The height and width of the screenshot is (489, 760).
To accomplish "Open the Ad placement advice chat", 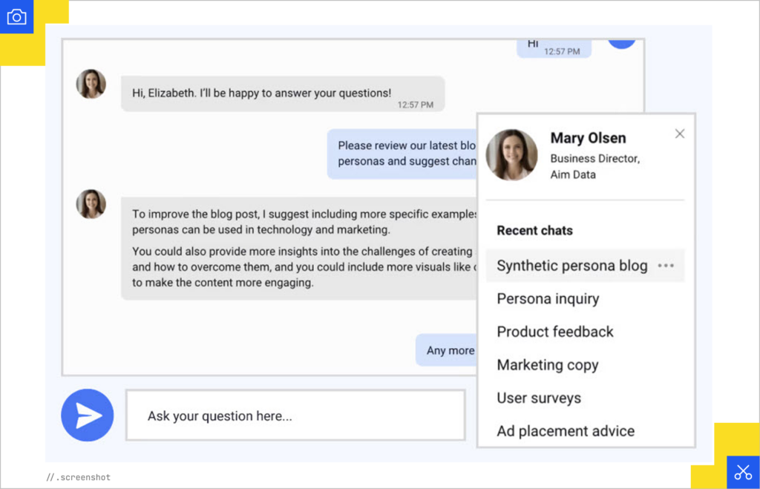I will pyautogui.click(x=565, y=431).
